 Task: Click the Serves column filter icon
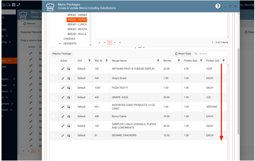pyautogui.click(x=179, y=61)
